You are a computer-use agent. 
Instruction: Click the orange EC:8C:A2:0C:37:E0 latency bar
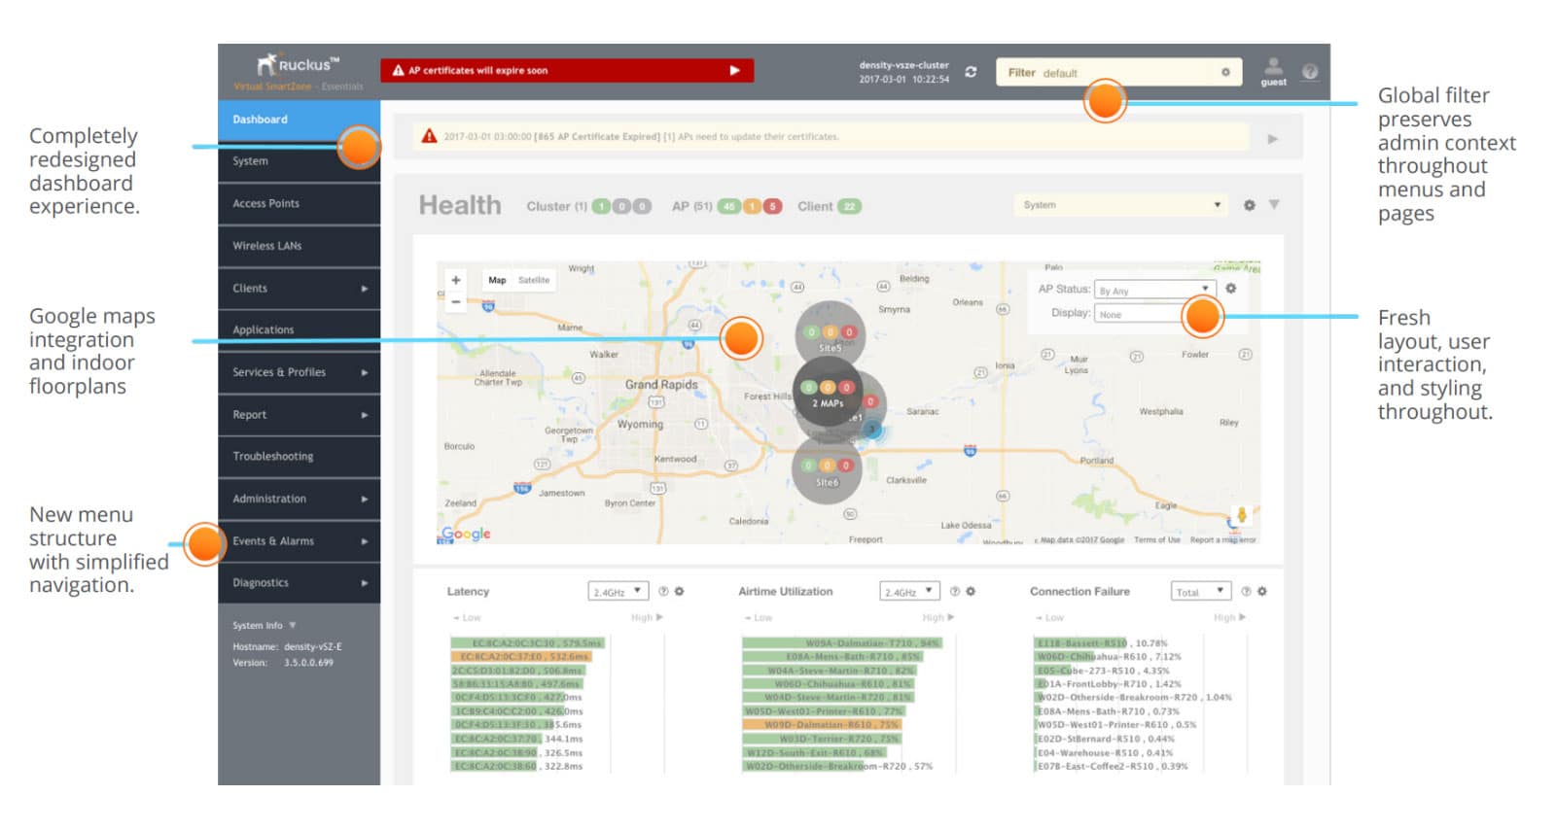tap(520, 657)
